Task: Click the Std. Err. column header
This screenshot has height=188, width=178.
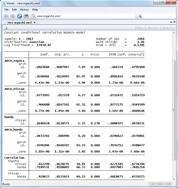Action: 62,55
